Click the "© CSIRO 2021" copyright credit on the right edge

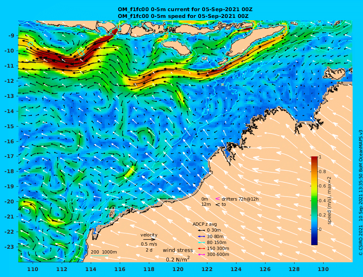[x=360, y=241]
